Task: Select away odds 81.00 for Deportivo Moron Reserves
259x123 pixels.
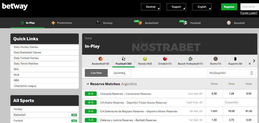Action: 249,111
